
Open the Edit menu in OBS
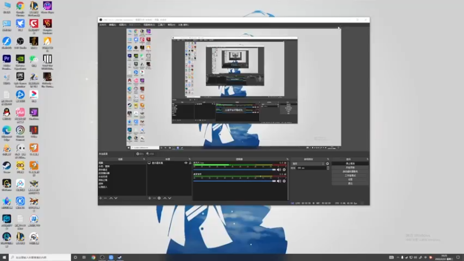tap(113, 25)
